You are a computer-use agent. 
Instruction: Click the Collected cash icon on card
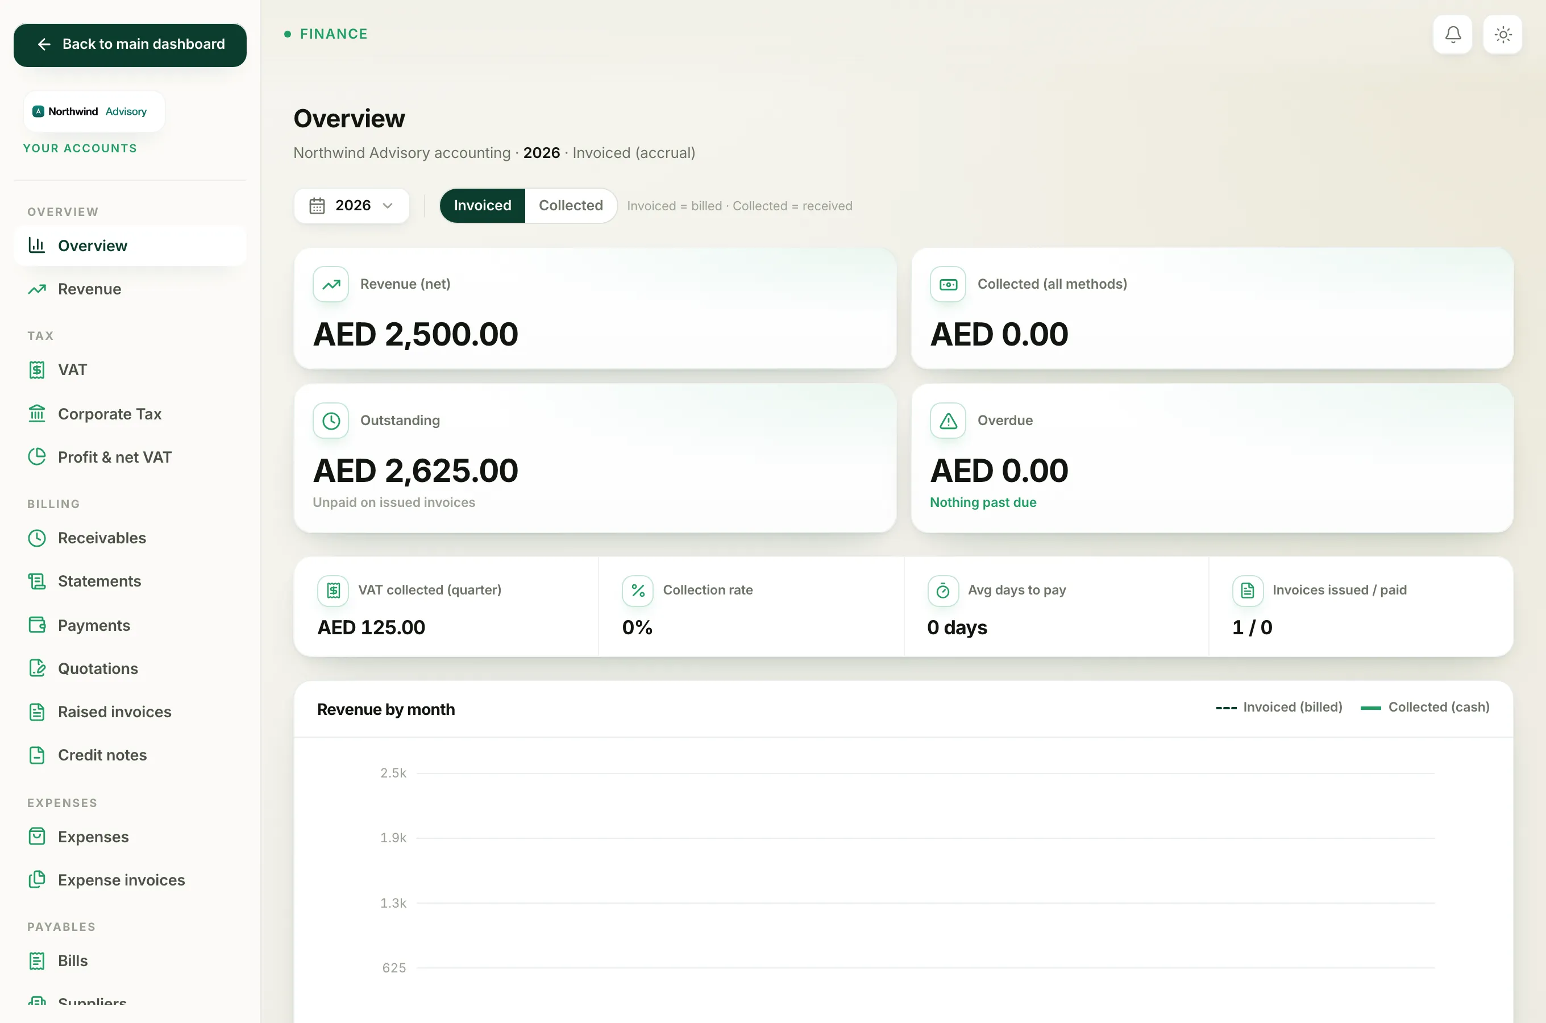pyautogui.click(x=948, y=284)
